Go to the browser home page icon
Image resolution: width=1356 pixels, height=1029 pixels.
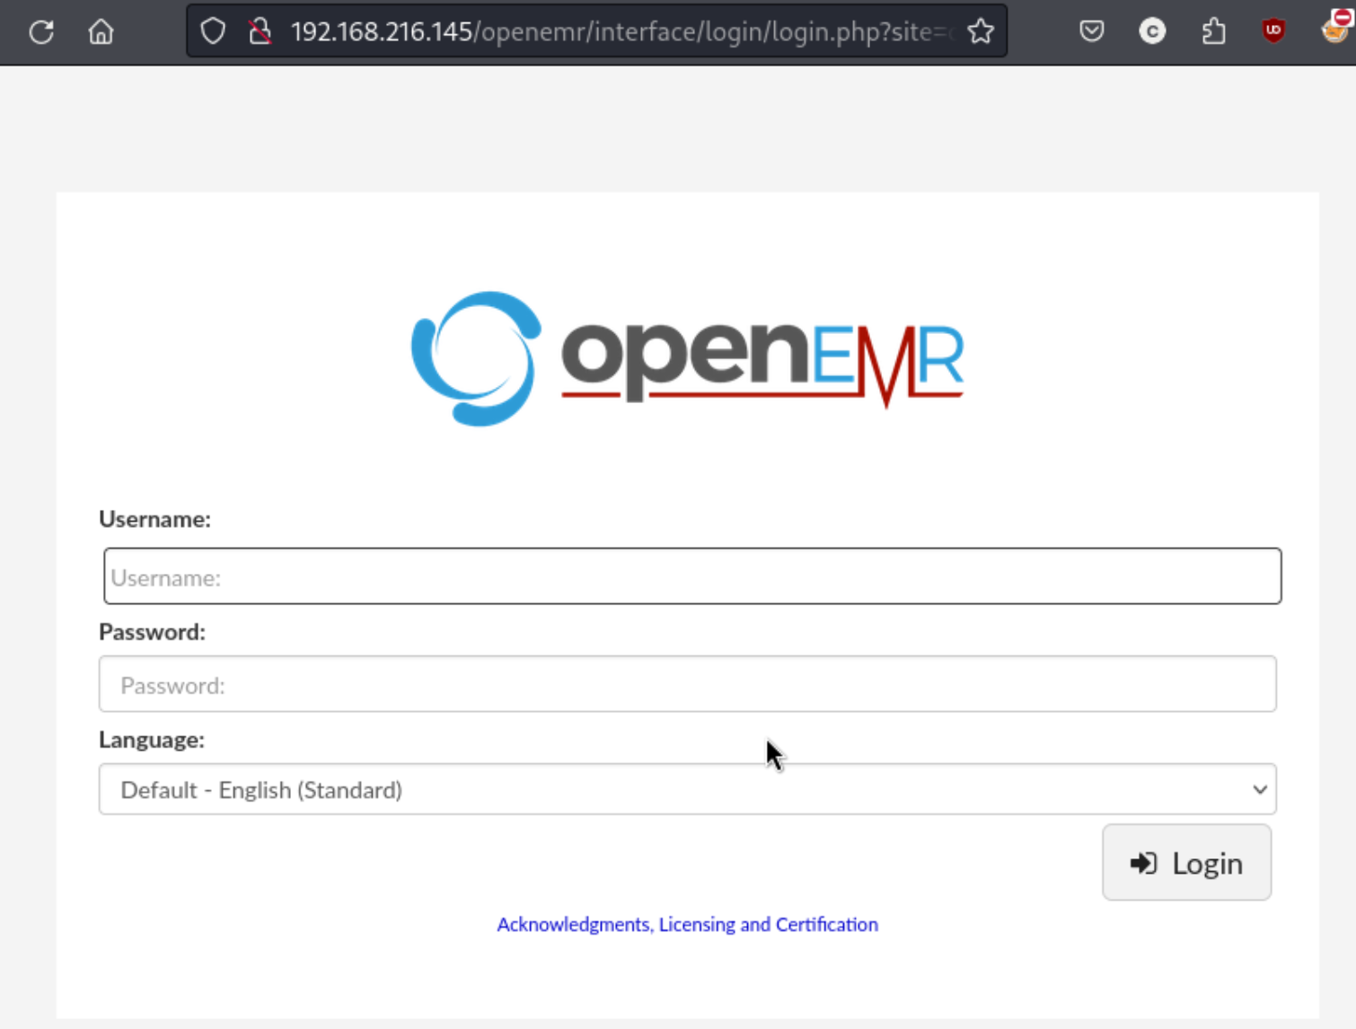coord(101,32)
